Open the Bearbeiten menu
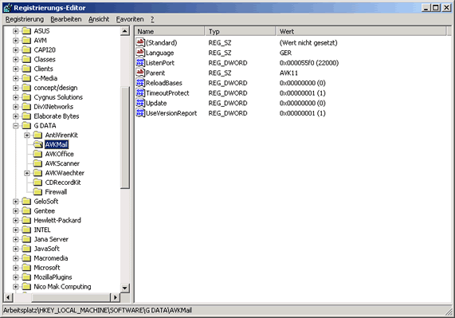The image size is (455, 318). pyautogui.click(x=66, y=19)
